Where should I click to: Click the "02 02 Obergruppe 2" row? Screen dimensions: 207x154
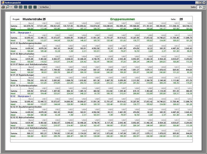(x=21, y=96)
